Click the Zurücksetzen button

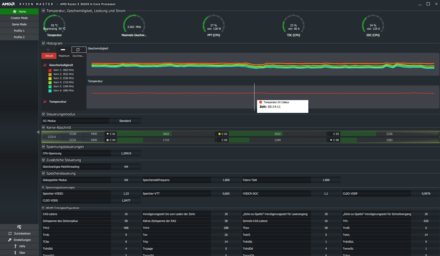[19, 233]
